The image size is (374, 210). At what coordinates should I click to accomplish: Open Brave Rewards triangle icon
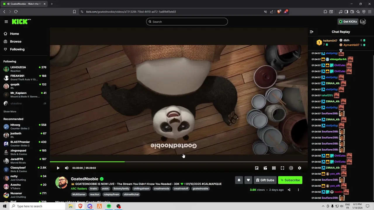(x=286, y=12)
